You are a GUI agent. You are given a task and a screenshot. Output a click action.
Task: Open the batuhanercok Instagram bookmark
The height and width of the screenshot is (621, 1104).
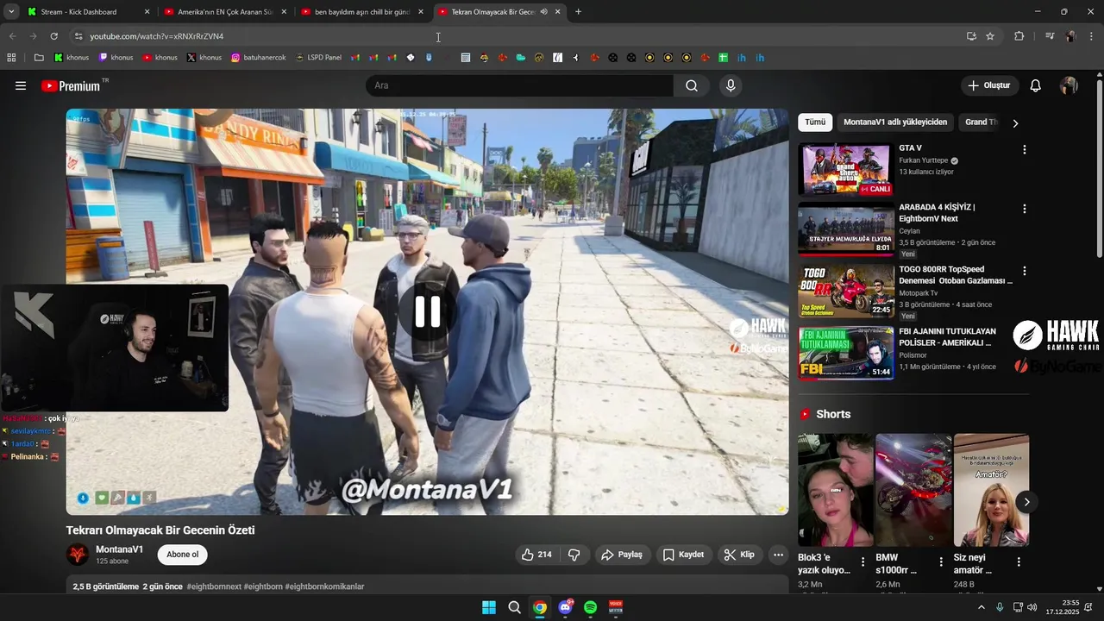pyautogui.click(x=258, y=58)
